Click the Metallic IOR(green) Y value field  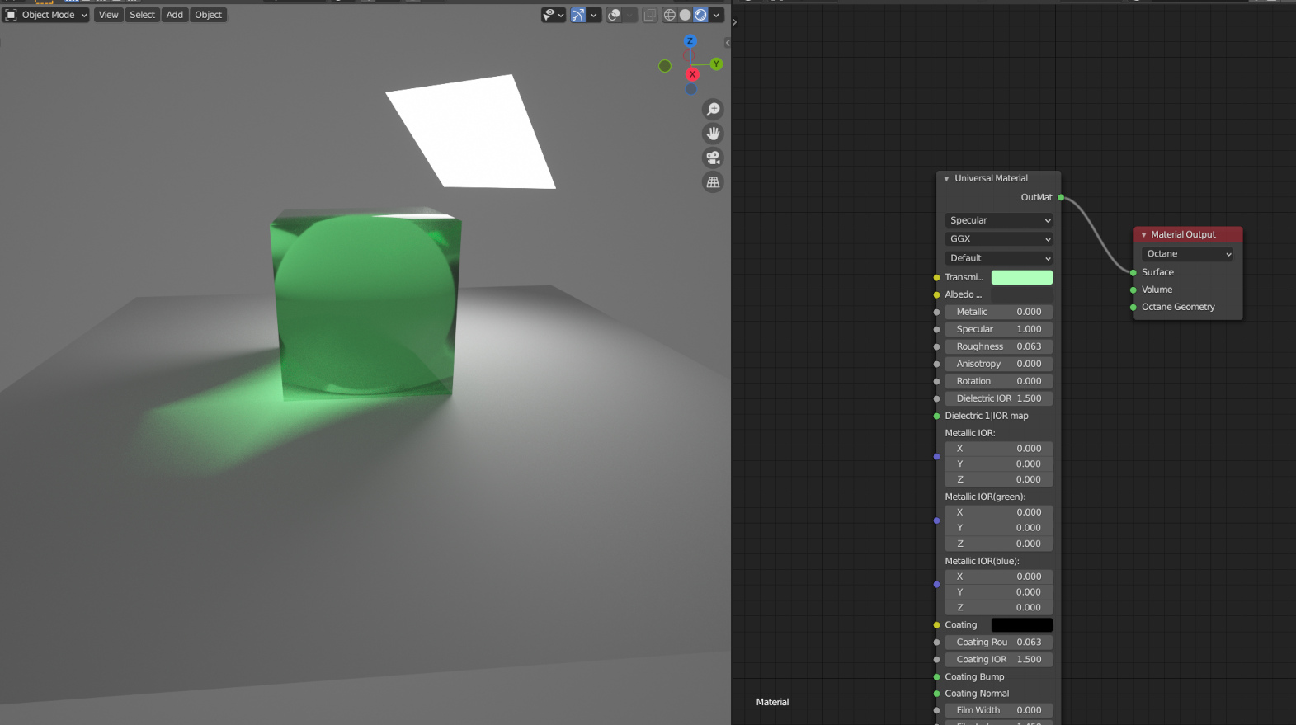(999, 528)
